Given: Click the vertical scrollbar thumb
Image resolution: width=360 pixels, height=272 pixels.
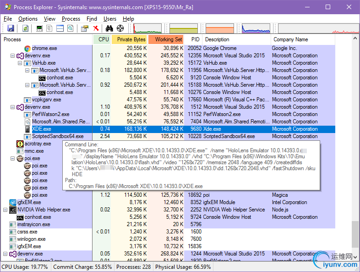Looking at the screenshot, I should [x=355, y=234].
